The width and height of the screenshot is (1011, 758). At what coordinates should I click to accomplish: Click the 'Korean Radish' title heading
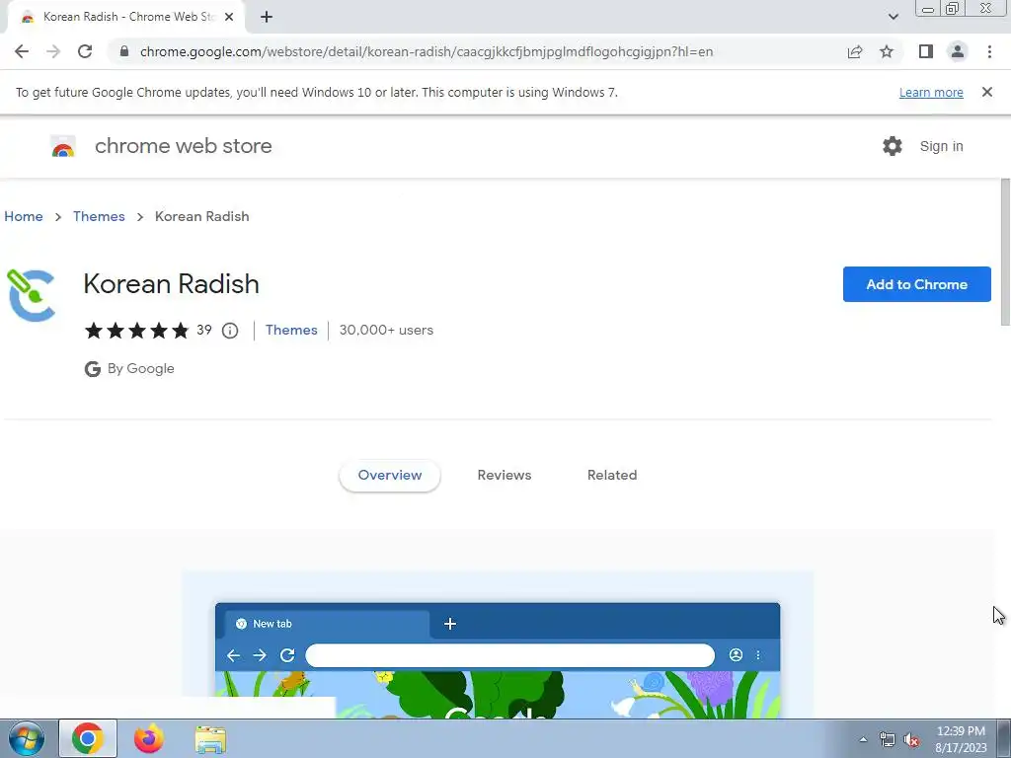172,283
